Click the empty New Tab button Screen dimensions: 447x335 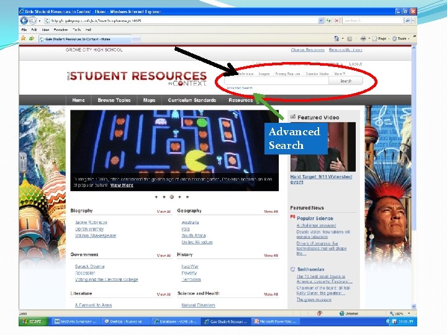click(x=136, y=39)
